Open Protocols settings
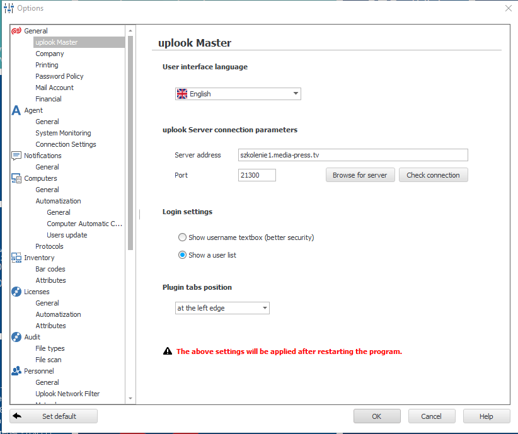 point(49,246)
